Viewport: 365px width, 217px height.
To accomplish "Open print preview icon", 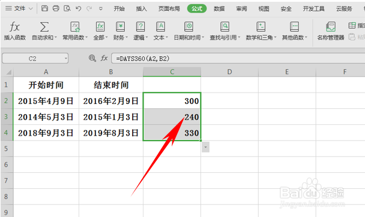I will click(x=67, y=8).
